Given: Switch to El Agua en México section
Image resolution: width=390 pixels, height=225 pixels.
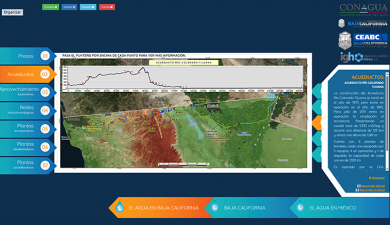Looking at the screenshot, I should 339,207.
